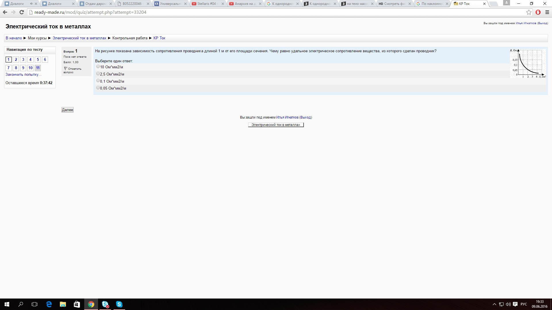Show hidden system tray icons chevron

click(x=494, y=304)
